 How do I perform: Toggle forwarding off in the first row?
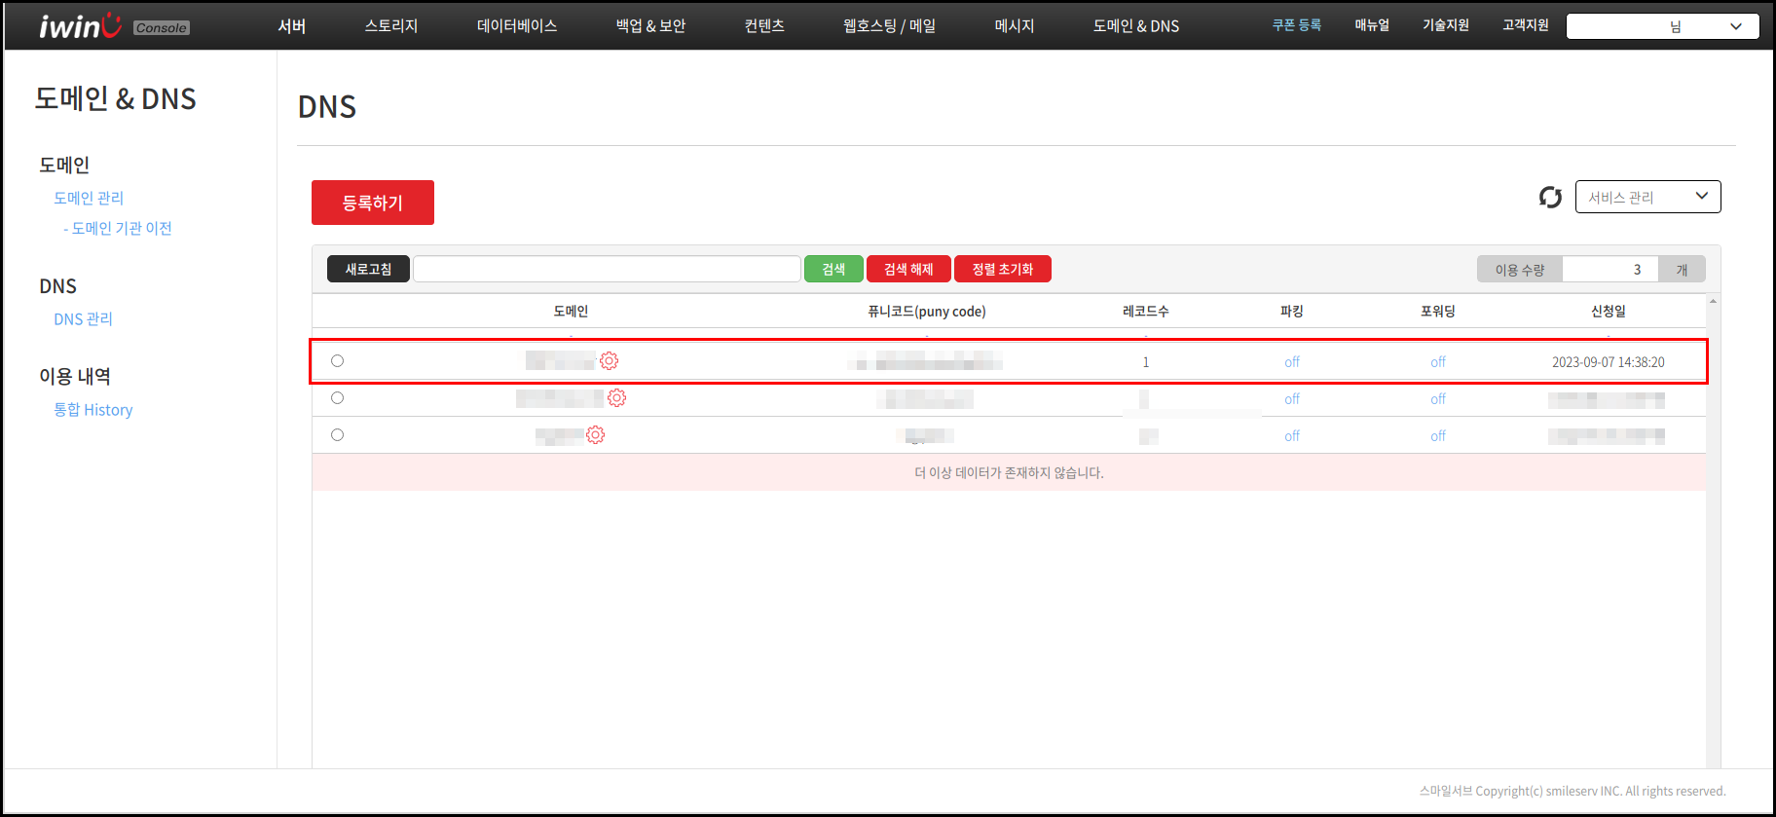(x=1437, y=362)
